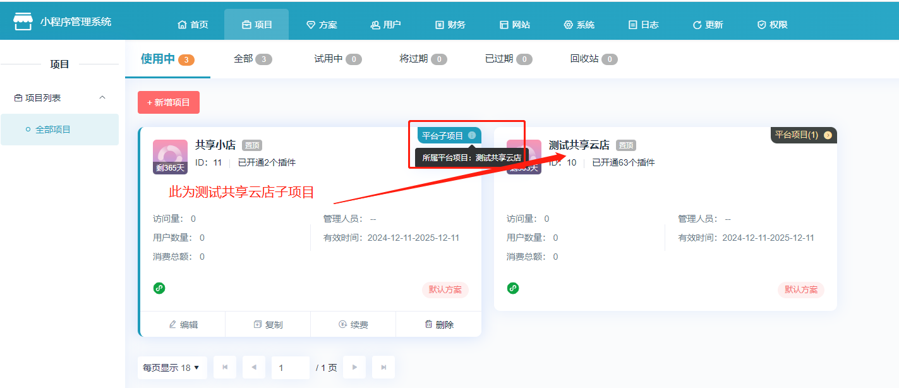Open the 权限 menu in top navigation
Screen dimensions: 899x388
(x=772, y=25)
